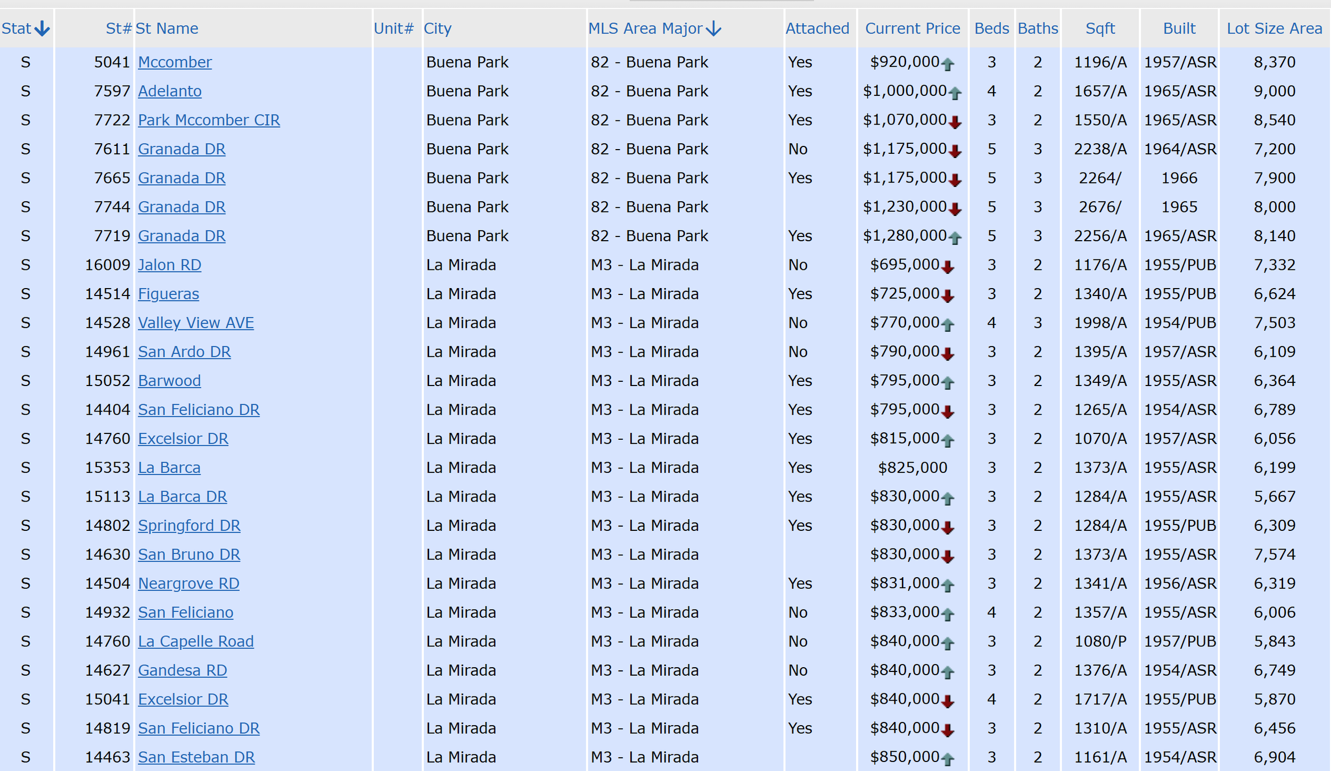Open the Neargrove RD listing link
Viewport: 1331px width, 771px height.
click(x=188, y=584)
